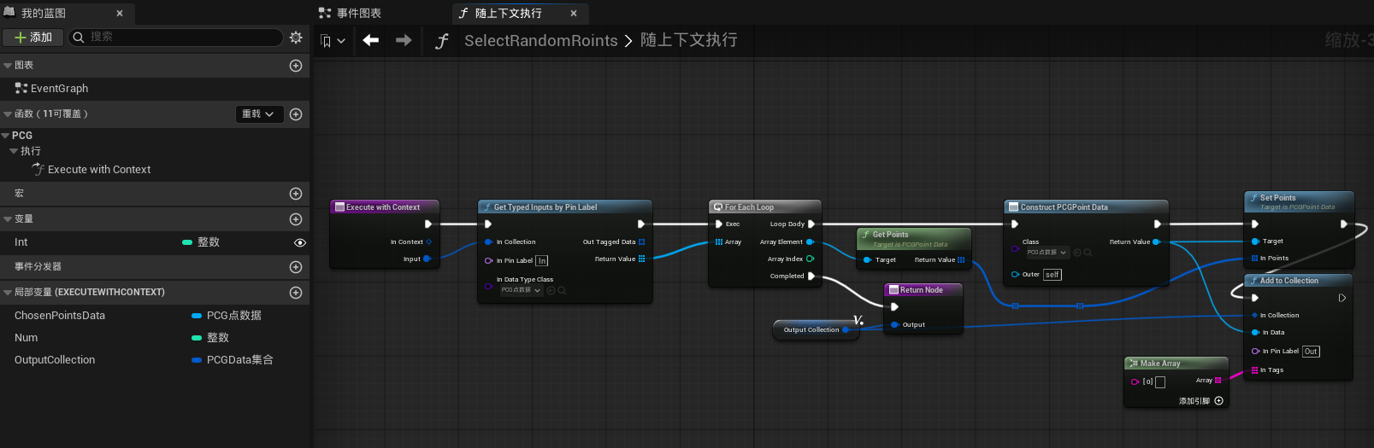
Task: Click 随上下文执行 breadcrumb
Action: click(x=688, y=40)
